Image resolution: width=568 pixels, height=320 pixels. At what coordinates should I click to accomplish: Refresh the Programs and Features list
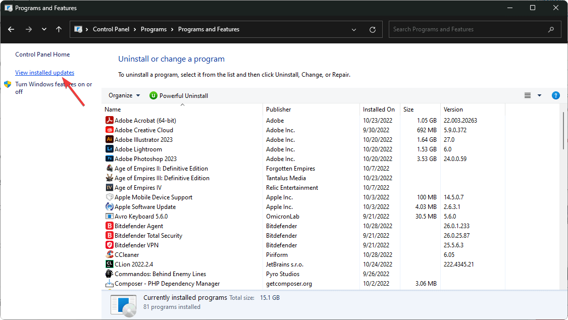pos(373,29)
